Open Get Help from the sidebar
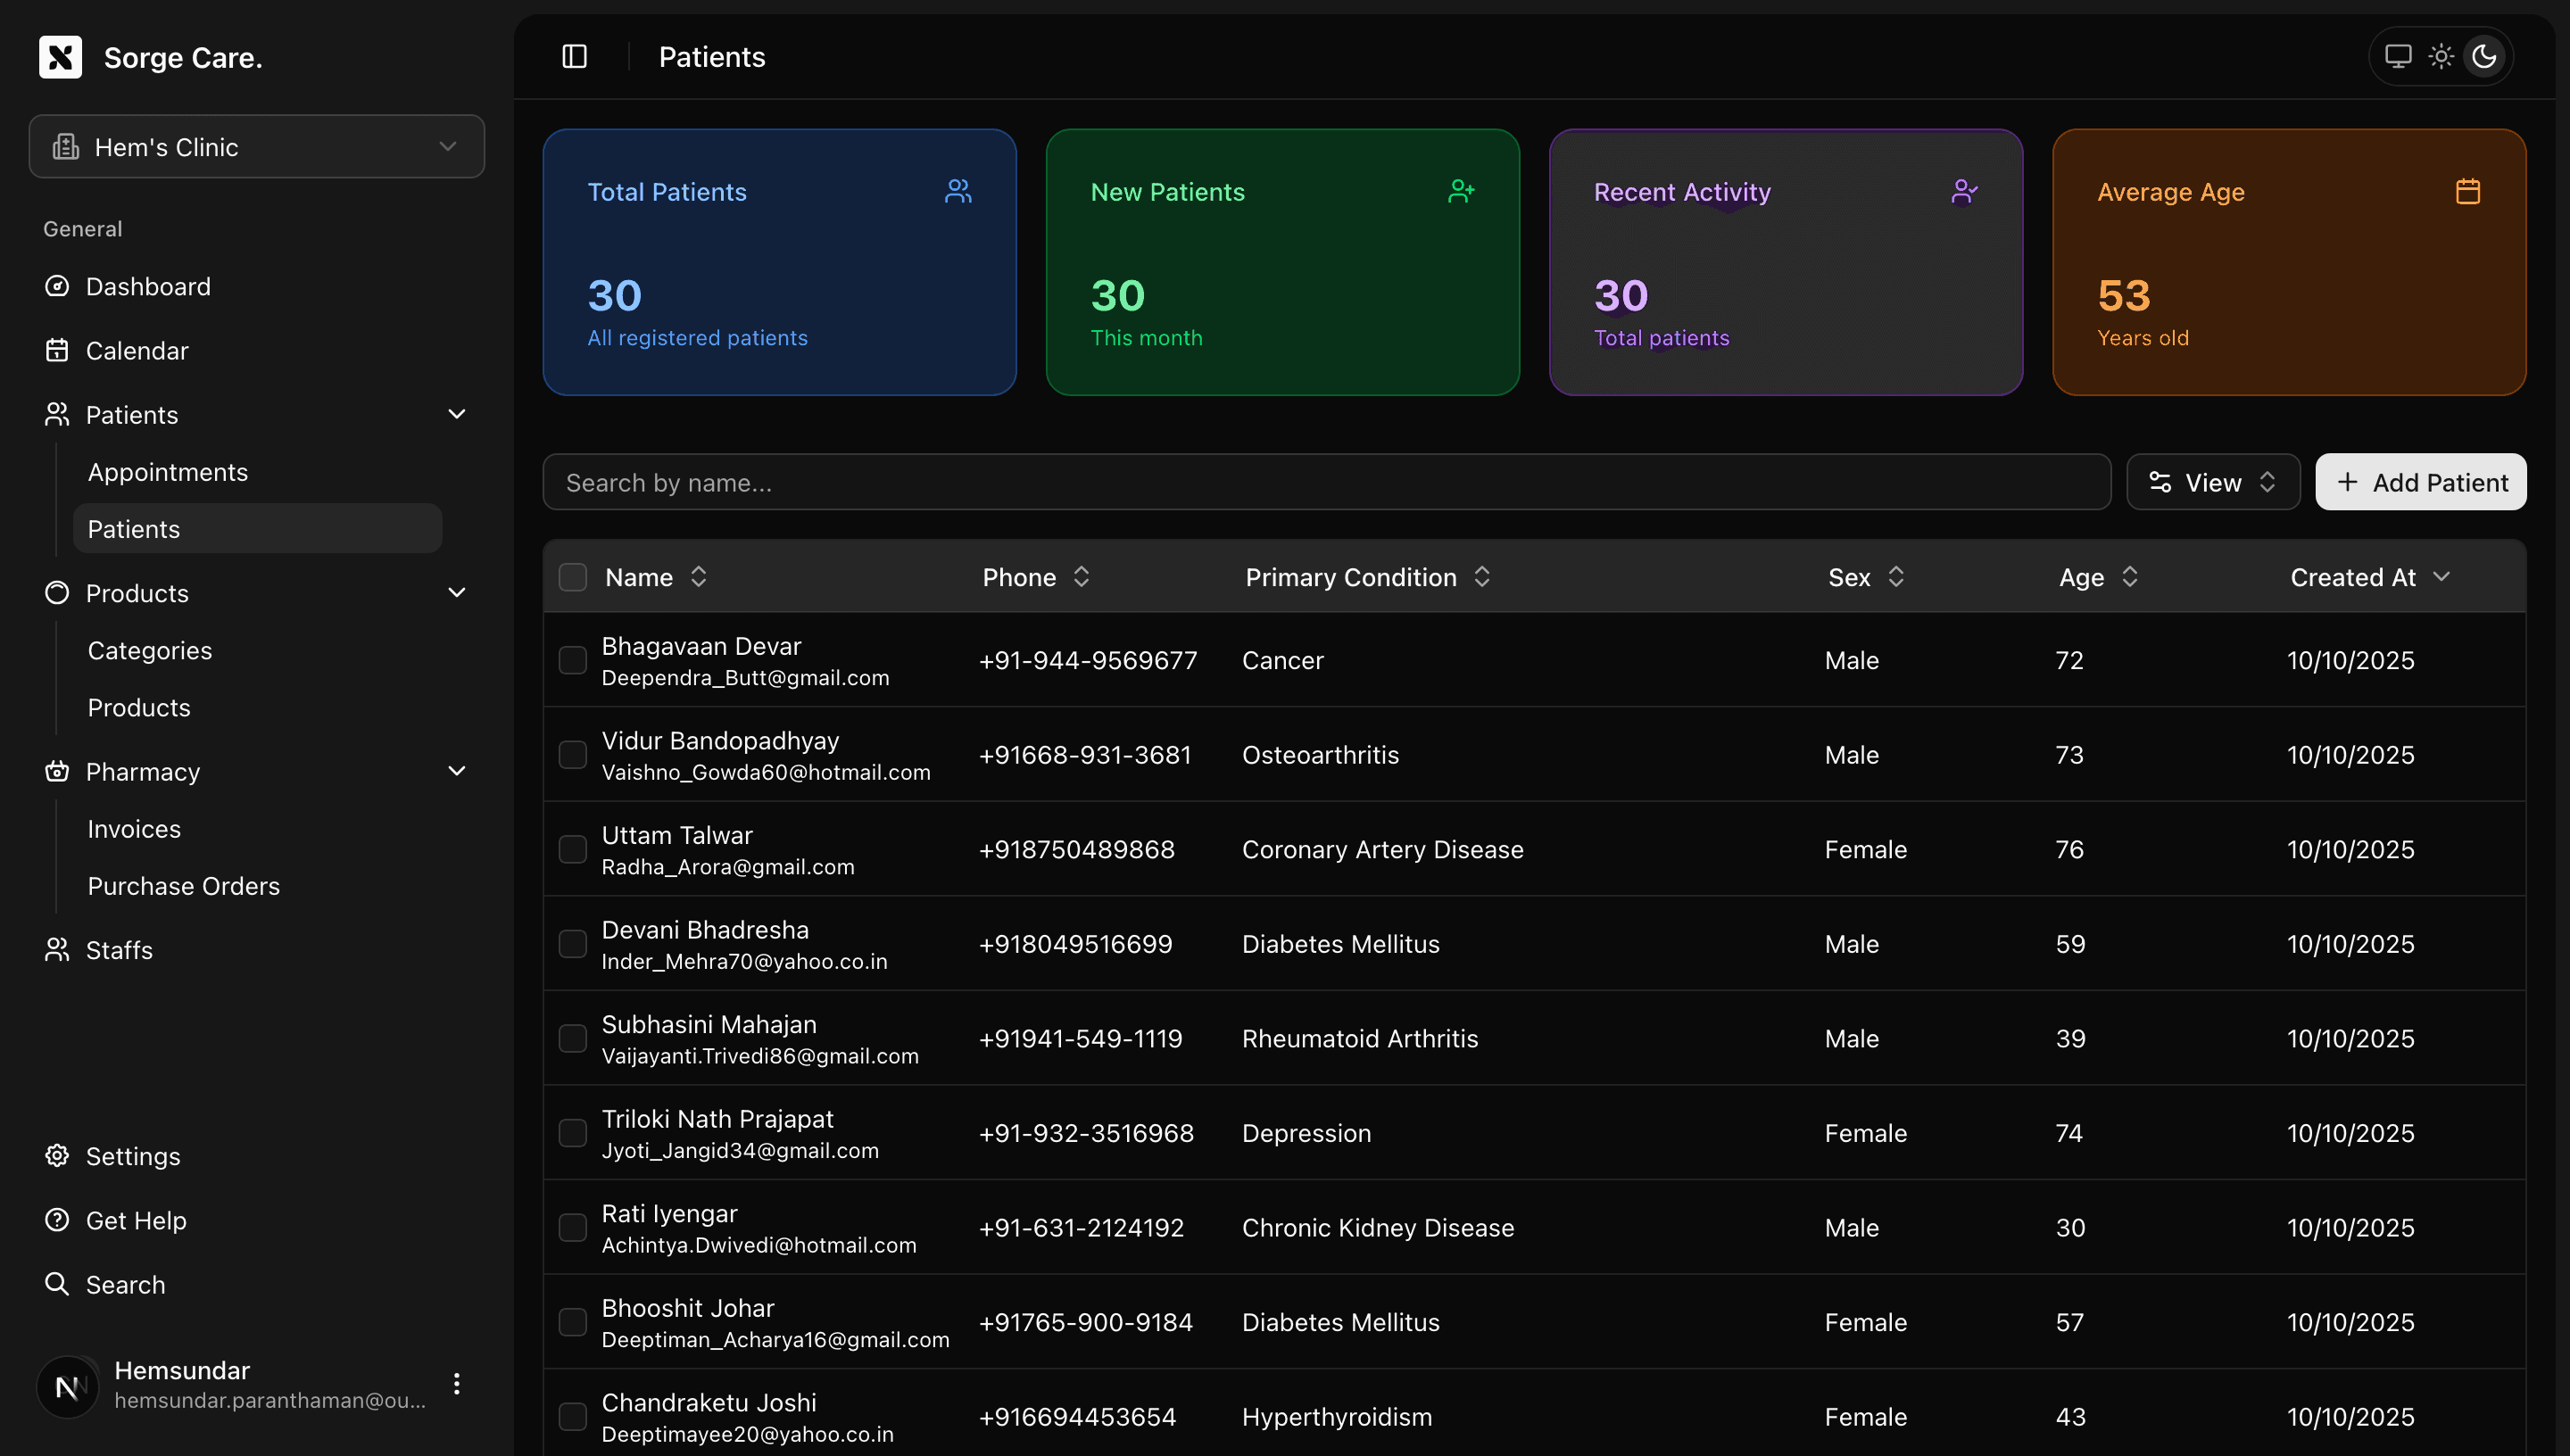 tap(136, 1220)
